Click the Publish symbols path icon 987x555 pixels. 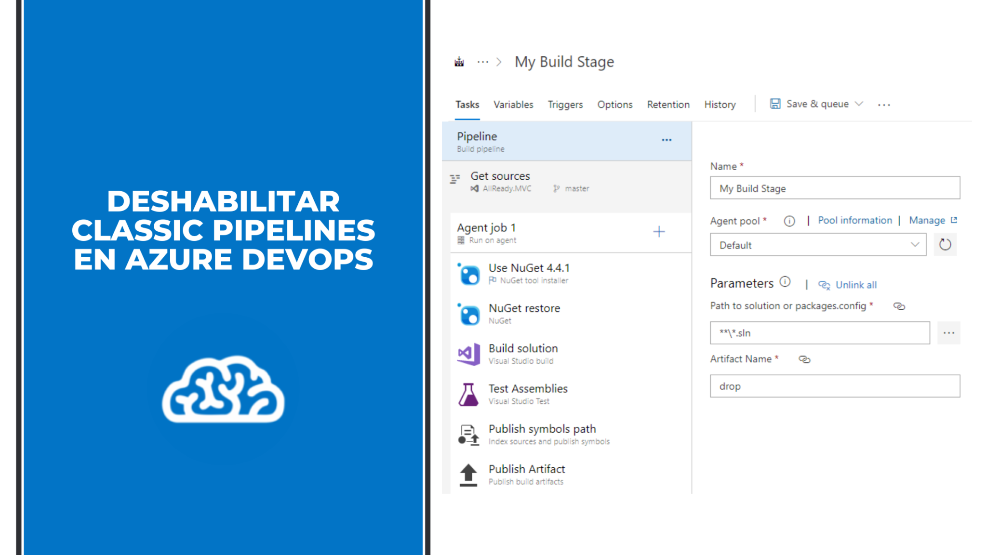click(468, 435)
